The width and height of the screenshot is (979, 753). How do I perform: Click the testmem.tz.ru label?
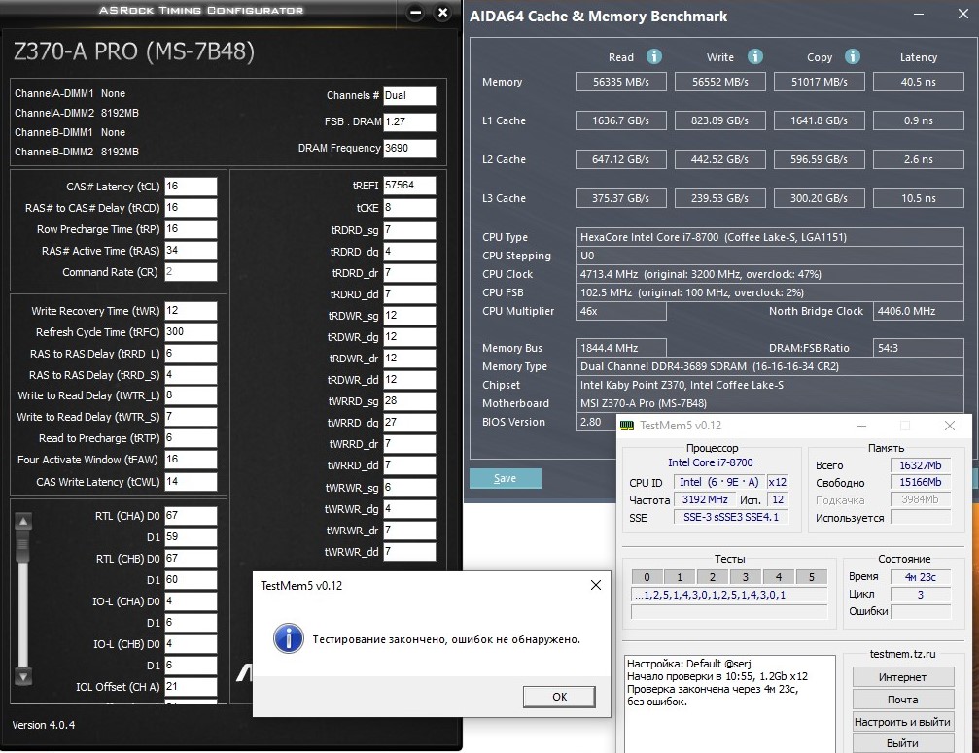click(x=903, y=654)
